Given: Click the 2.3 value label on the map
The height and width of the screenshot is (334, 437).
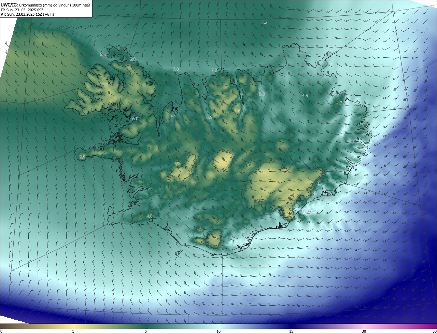Looking at the screenshot, I should point(105,85).
